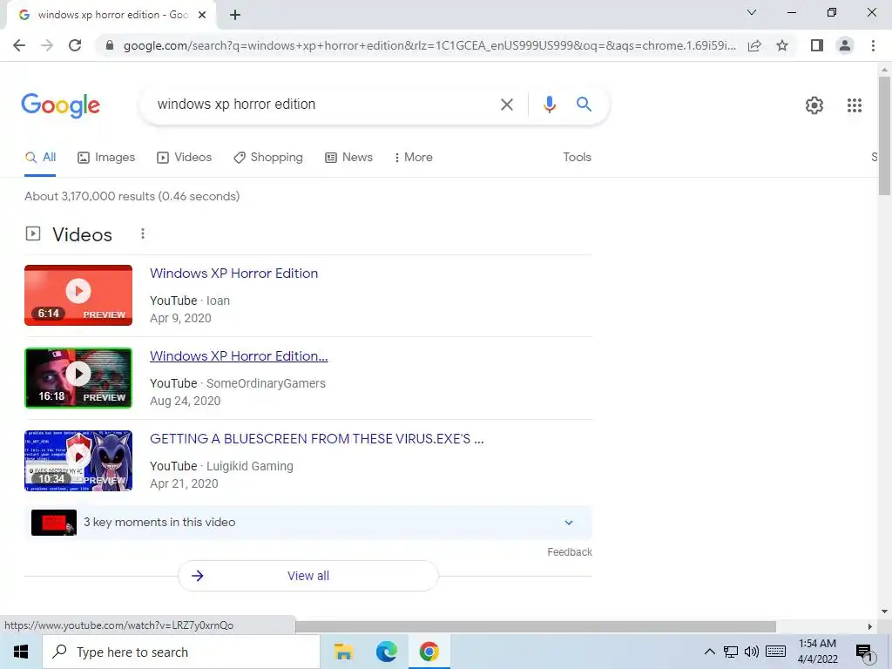Screen dimensions: 892x669
Task: Select the All results tab
Action: (40, 158)
